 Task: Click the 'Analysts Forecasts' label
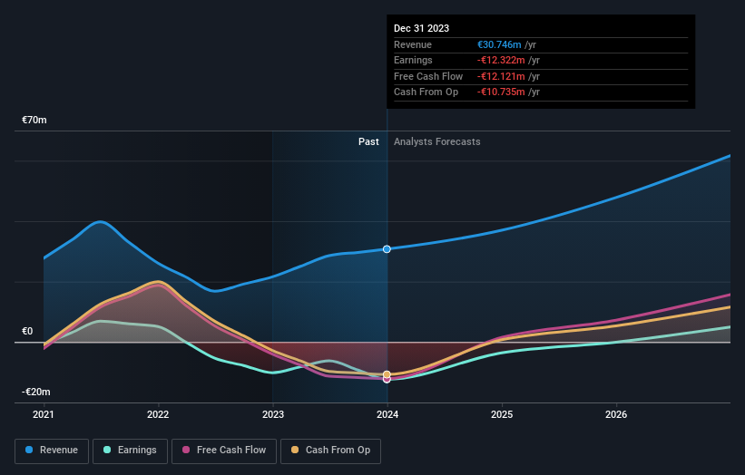point(437,141)
